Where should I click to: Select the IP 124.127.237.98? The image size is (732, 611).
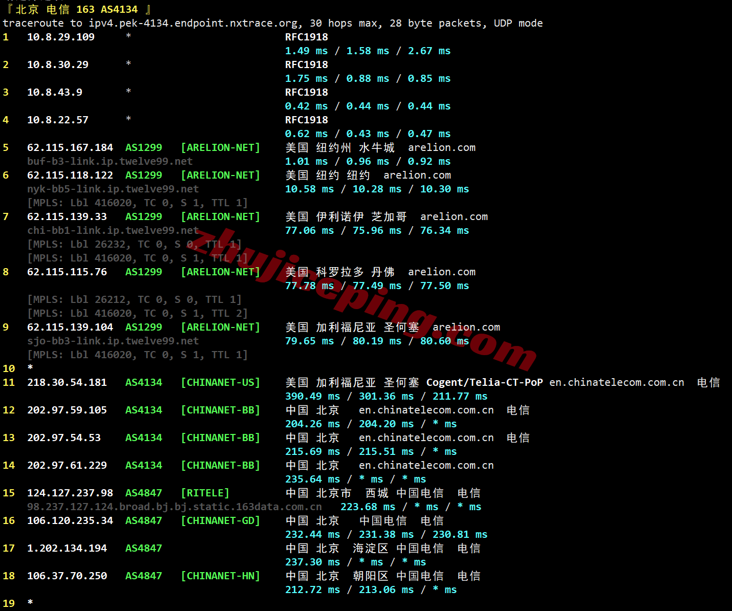(70, 493)
